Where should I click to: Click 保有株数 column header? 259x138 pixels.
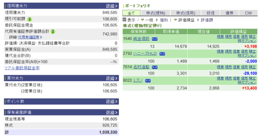(x=139, y=32)
